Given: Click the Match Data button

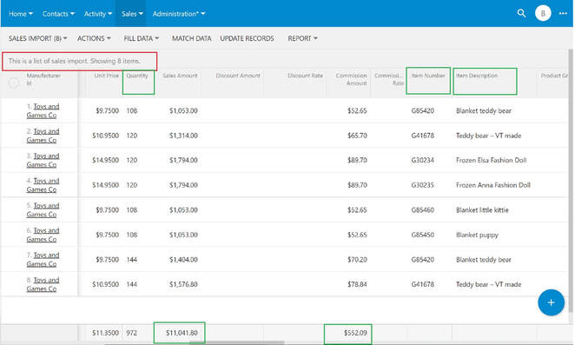Looking at the screenshot, I should 191,38.
